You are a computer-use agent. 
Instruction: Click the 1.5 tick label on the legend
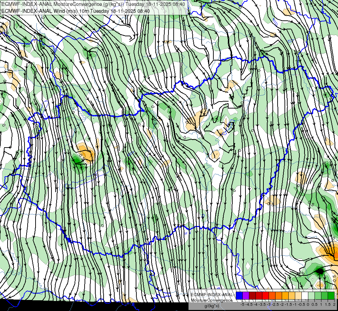point(328,304)
